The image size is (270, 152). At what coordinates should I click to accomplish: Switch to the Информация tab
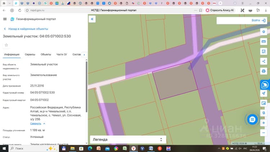12,54
